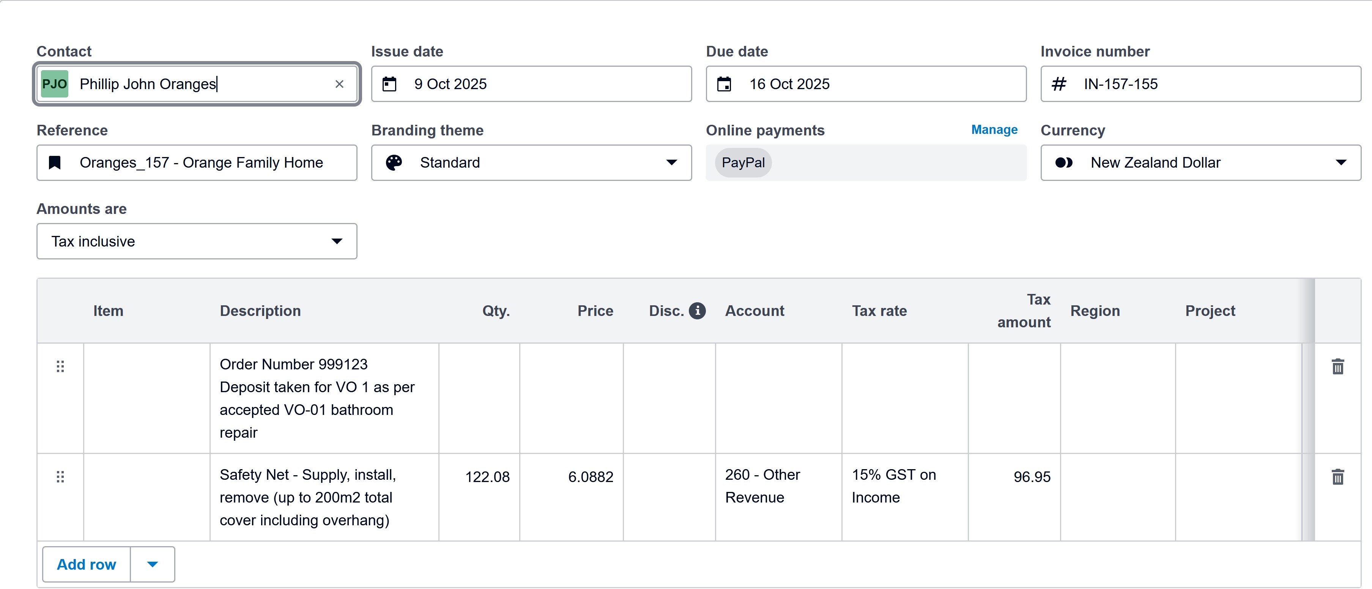Open the Branding theme dropdown

coord(671,163)
